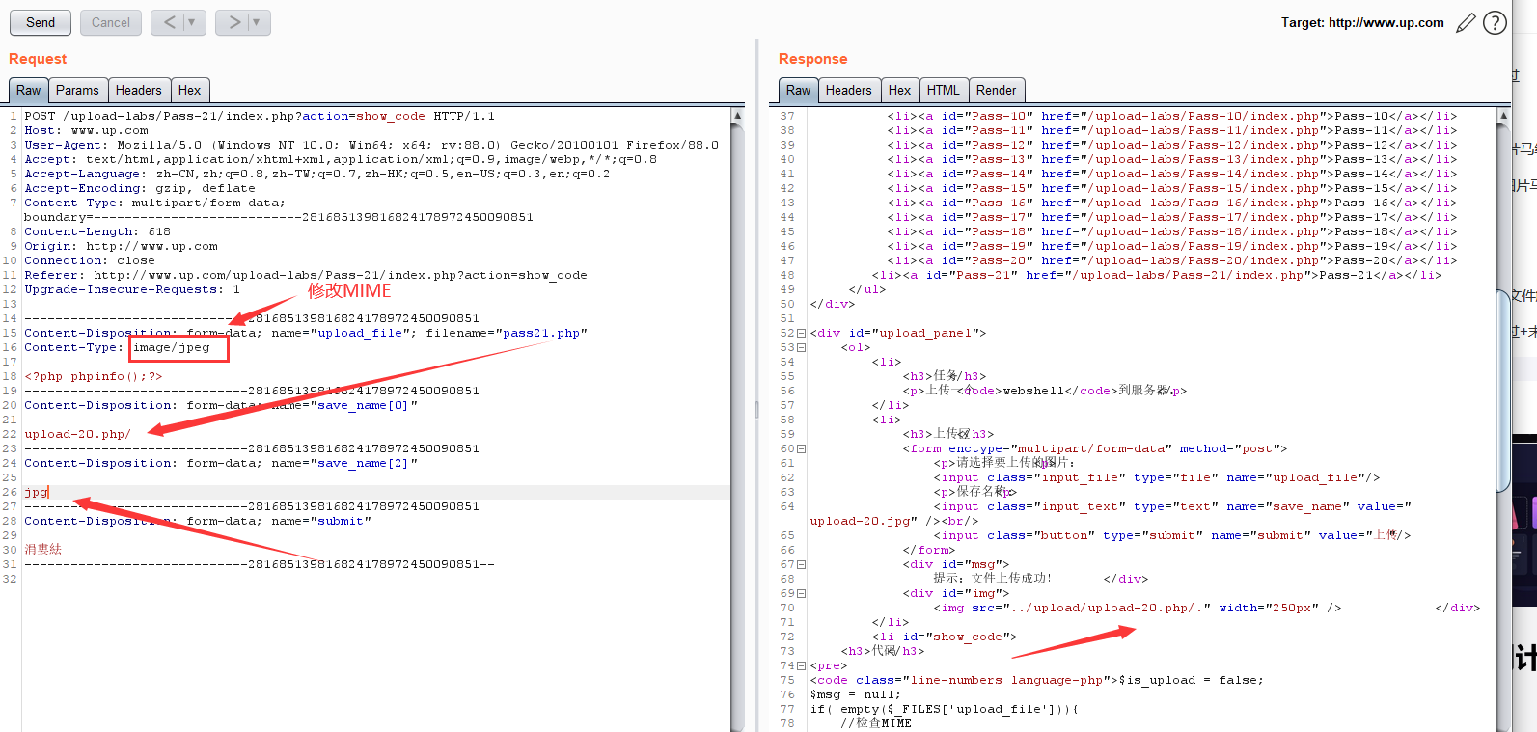1537x732 pixels.
Task: Show the Response Render tab
Action: [997, 90]
